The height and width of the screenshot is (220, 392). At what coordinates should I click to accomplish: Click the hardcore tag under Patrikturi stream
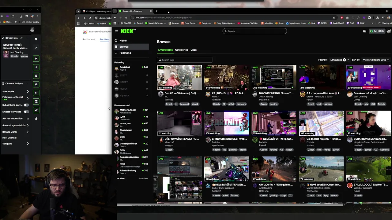click(241, 104)
